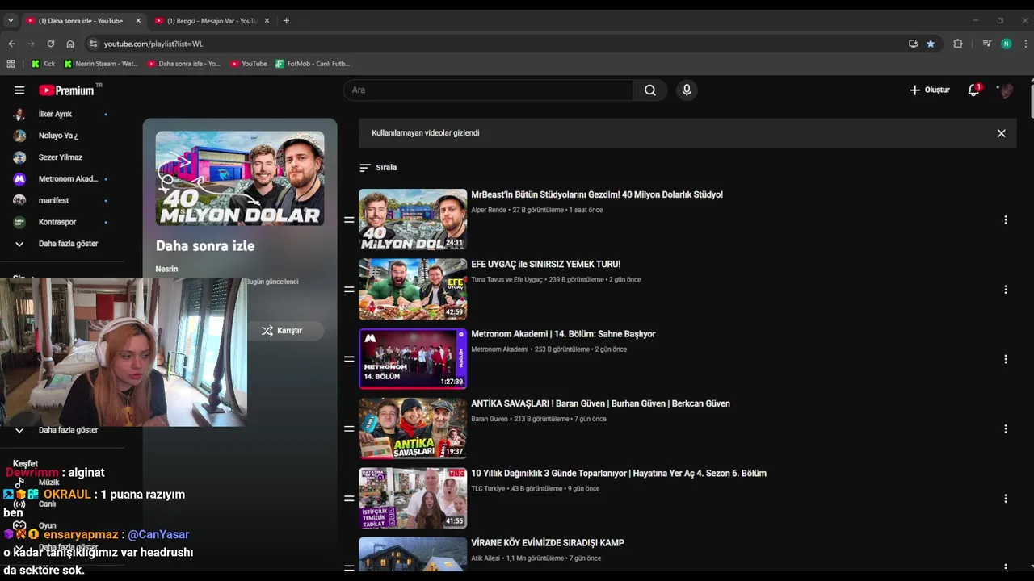Open ANTİKA SAVAŞLARI video title

600,404
